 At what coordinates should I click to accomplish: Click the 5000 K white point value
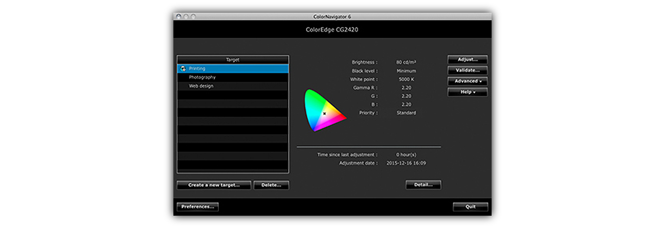[406, 79]
